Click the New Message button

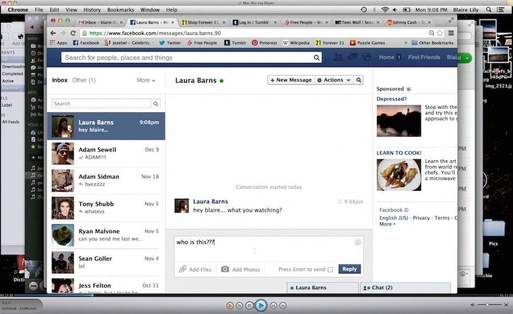(291, 80)
